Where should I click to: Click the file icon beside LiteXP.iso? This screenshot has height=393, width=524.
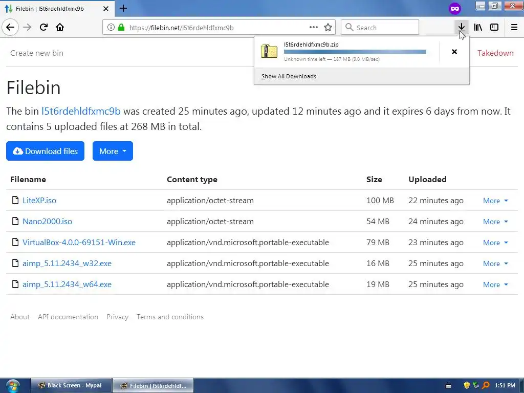point(15,200)
